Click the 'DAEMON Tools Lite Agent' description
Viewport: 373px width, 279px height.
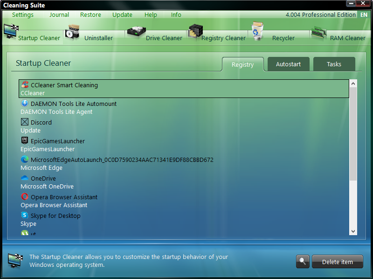click(56, 112)
